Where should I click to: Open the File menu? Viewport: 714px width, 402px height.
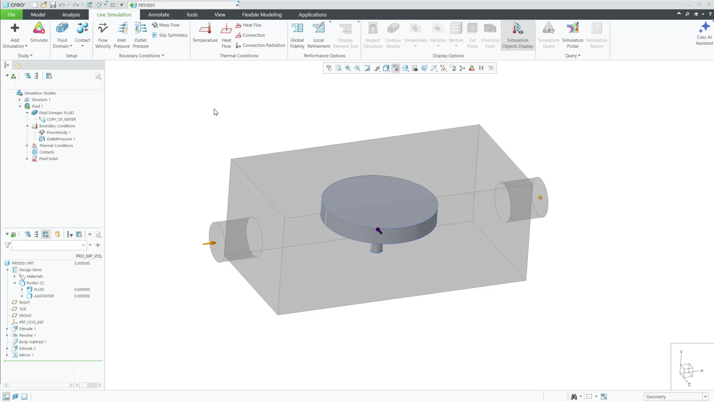point(12,15)
